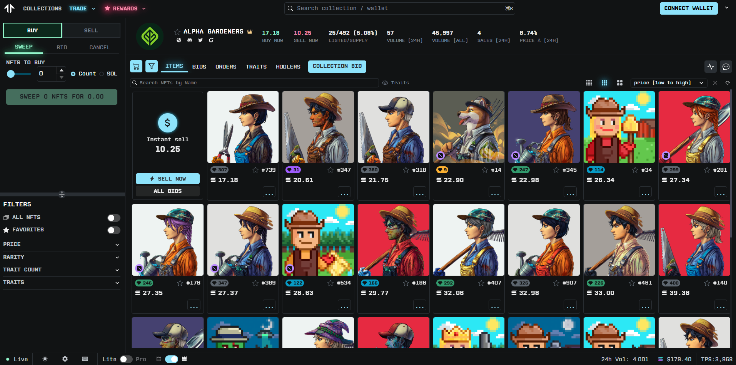The height and width of the screenshot is (365, 736).
Task: Expand the TRAITS filter section
Action: (x=62, y=283)
